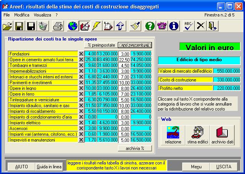Click the pink telephone toolbar icon
This screenshot has height=174, width=245.
(162, 26)
